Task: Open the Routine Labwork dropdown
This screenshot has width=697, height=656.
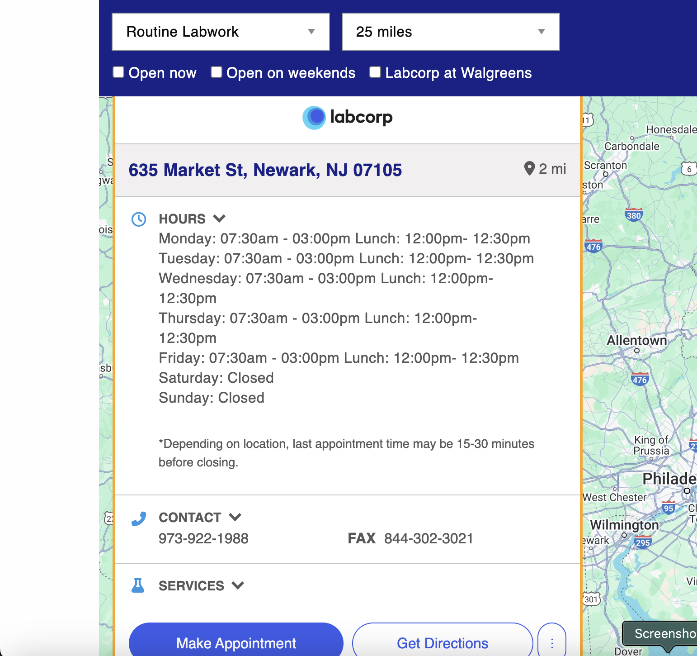Action: coord(221,32)
